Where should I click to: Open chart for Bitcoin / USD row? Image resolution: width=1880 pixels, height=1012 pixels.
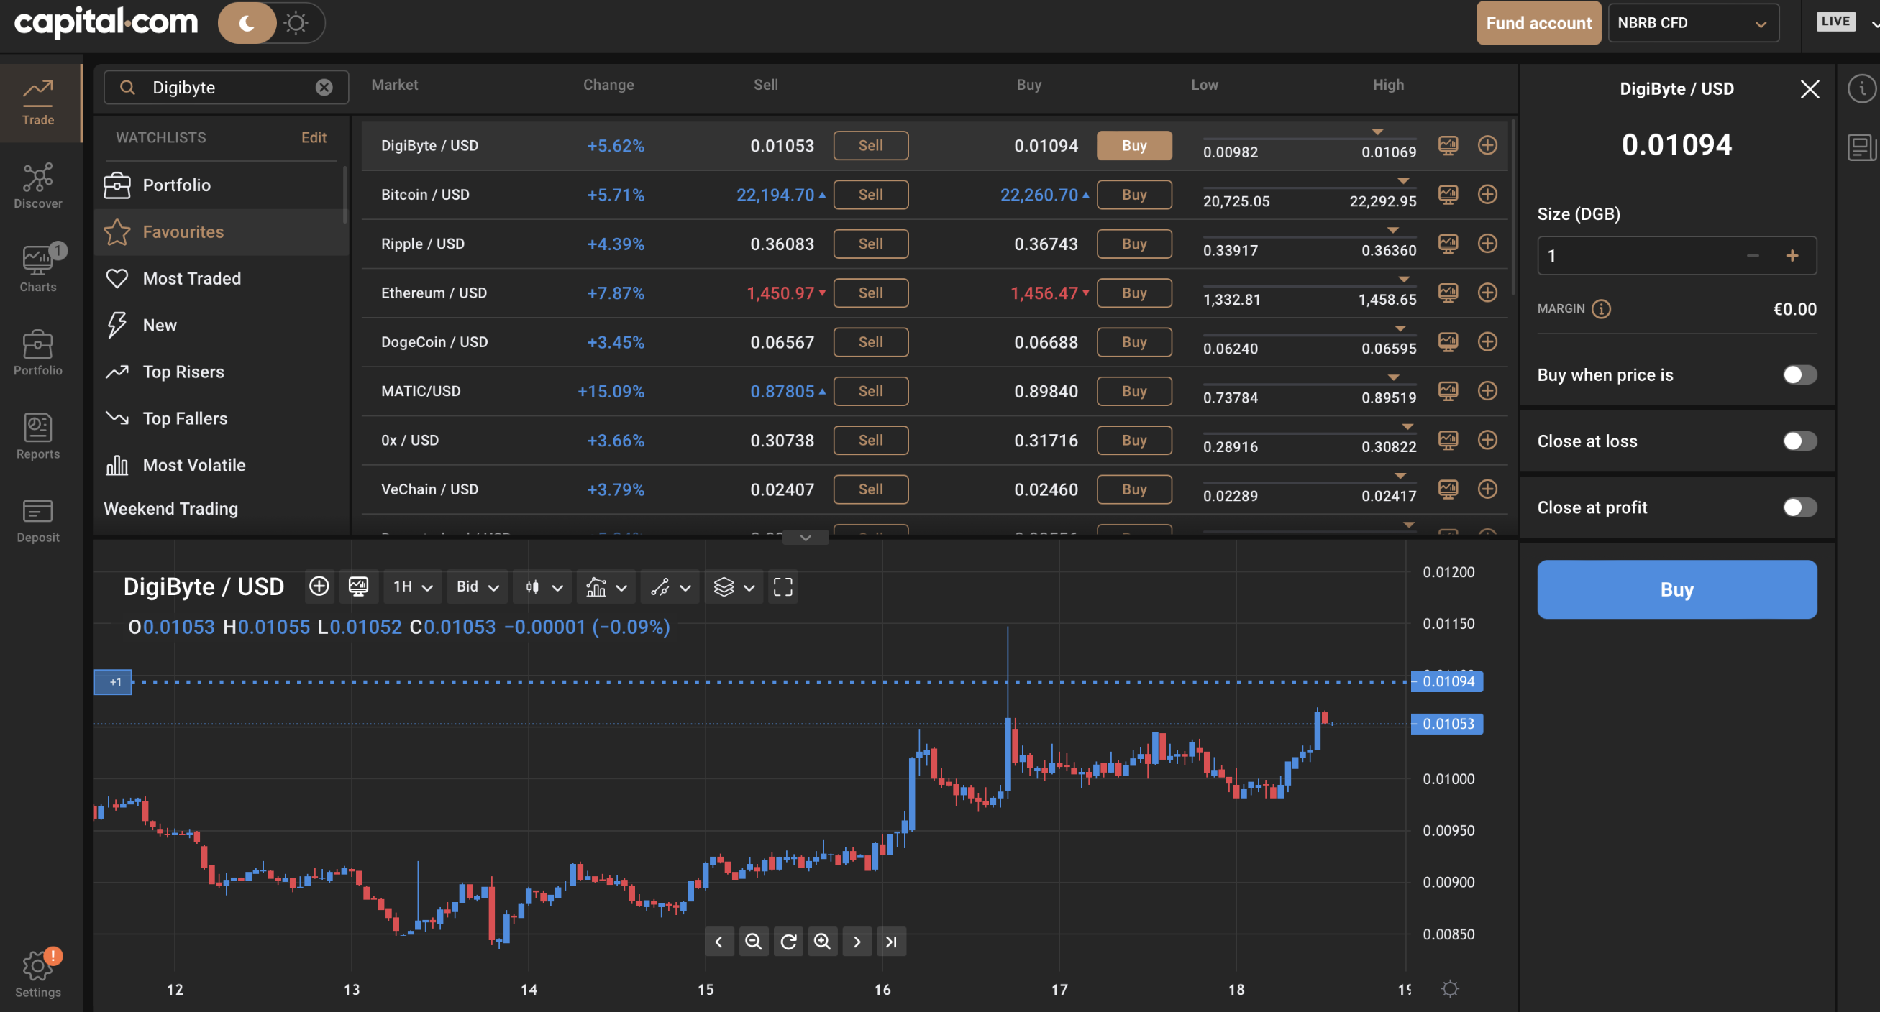click(x=1448, y=195)
